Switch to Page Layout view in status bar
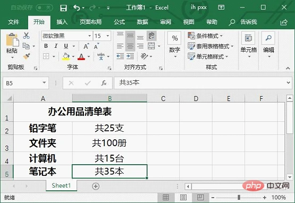 [183, 197]
